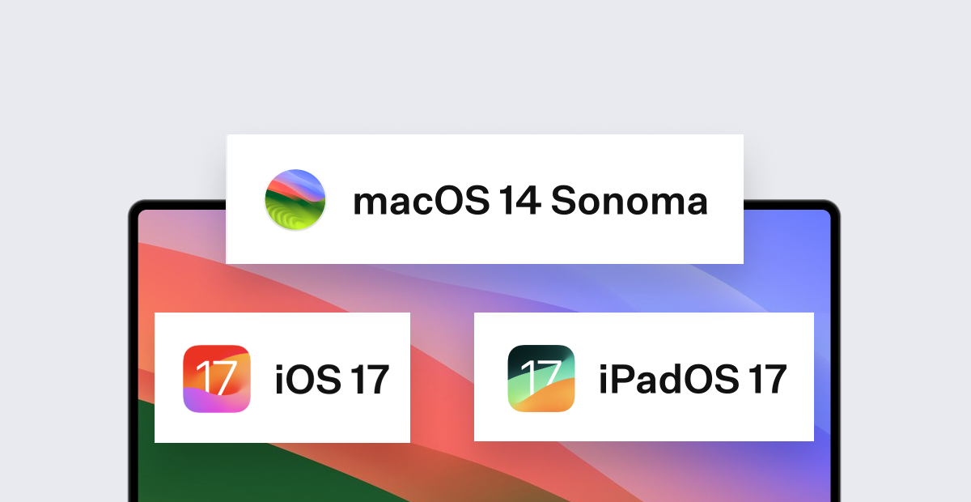Select the "iOS 17" text label

(332, 379)
